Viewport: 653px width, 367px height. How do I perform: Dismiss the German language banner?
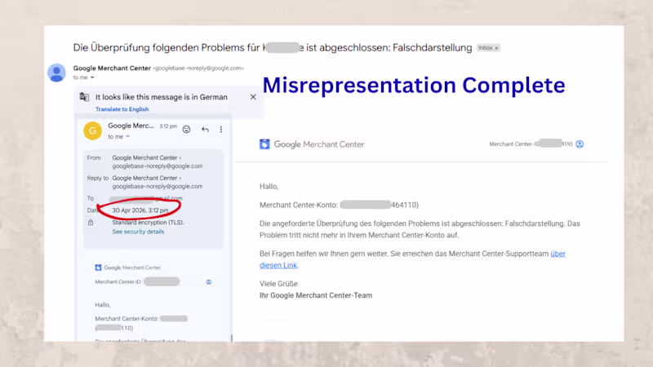tap(253, 97)
